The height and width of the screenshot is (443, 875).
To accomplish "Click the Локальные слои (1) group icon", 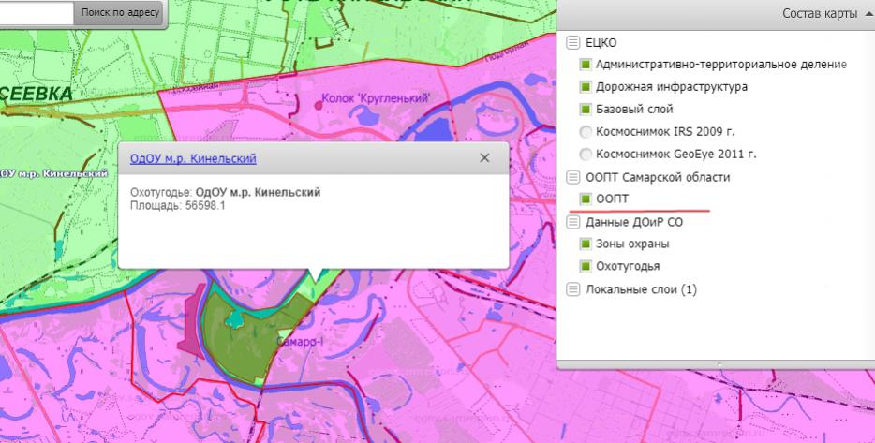I will (x=573, y=289).
